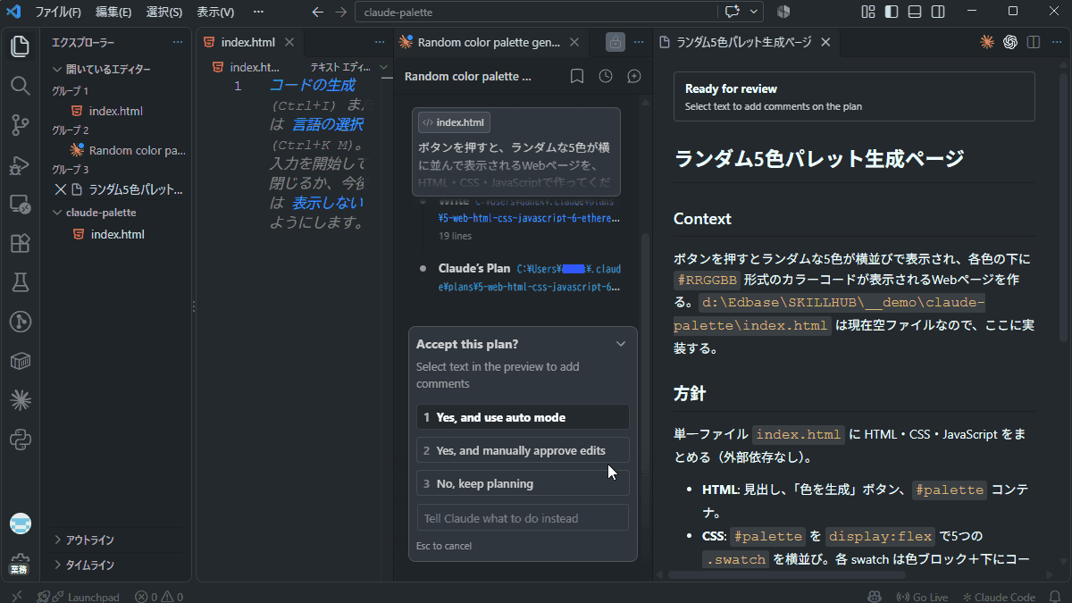
Task: Click the Tell Claude what to do field
Action: pyautogui.click(x=523, y=518)
